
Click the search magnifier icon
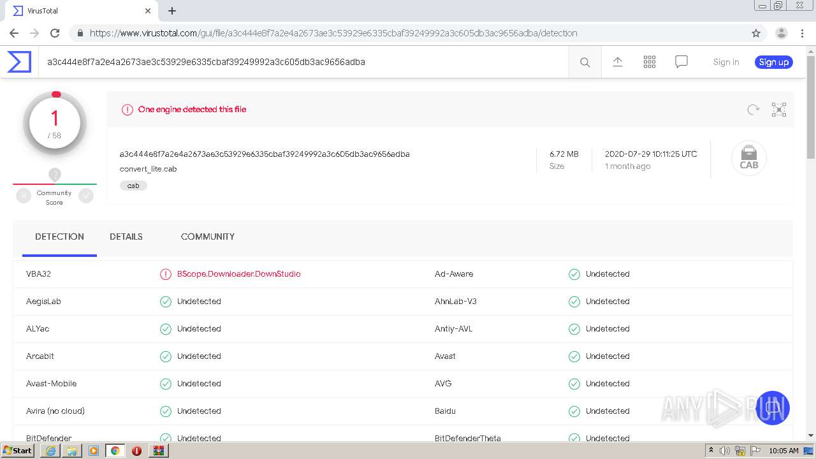585,62
